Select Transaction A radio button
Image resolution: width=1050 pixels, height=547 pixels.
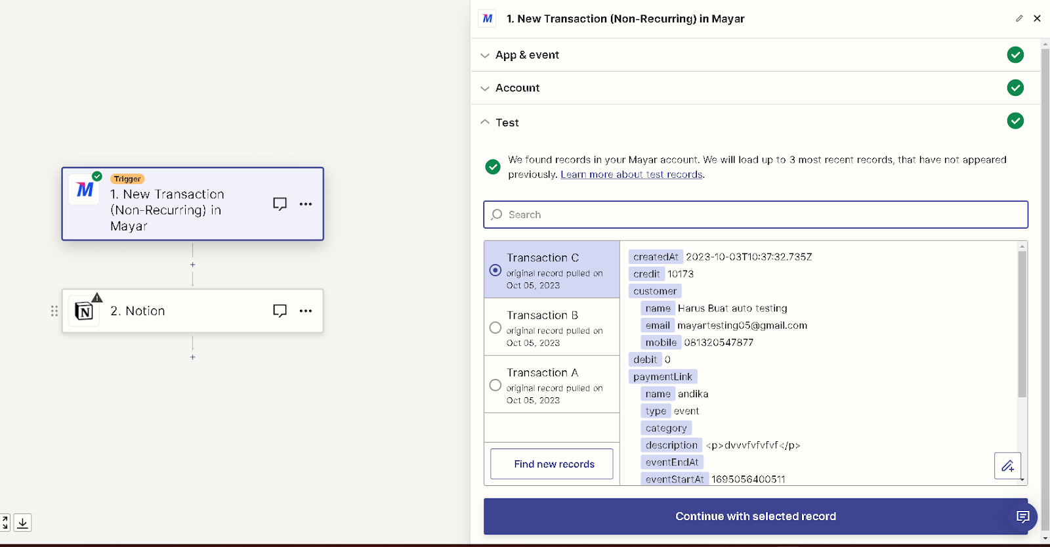tap(495, 385)
